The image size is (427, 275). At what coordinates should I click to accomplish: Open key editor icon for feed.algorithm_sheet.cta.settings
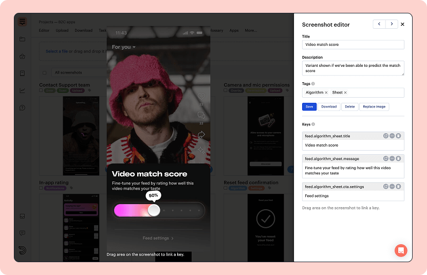[x=385, y=187]
